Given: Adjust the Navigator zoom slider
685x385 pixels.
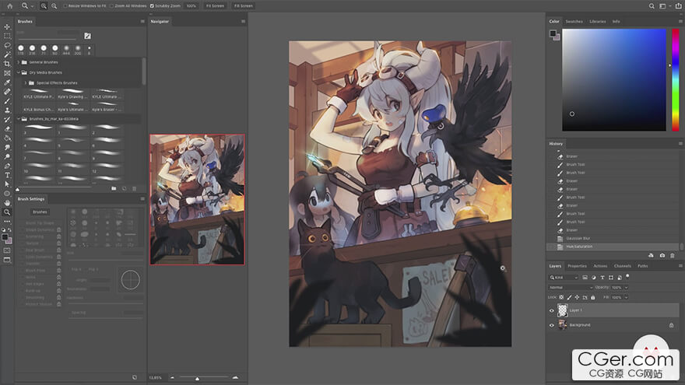Looking at the screenshot, I should click(x=197, y=378).
